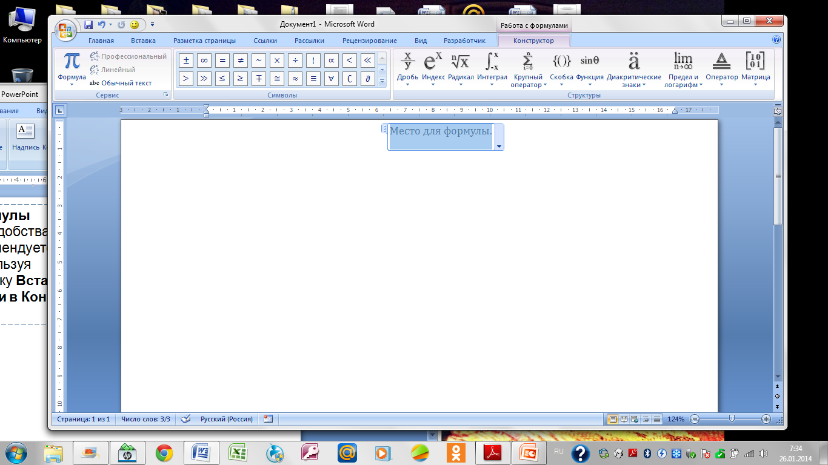828x465 pixels.
Task: Open the Матрица structures dropdown
Action: coord(755,68)
